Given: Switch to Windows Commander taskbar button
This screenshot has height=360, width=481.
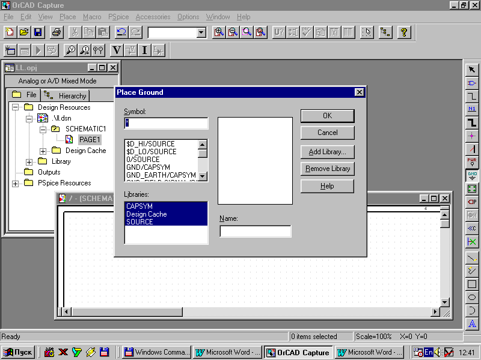Looking at the screenshot, I should (157, 352).
